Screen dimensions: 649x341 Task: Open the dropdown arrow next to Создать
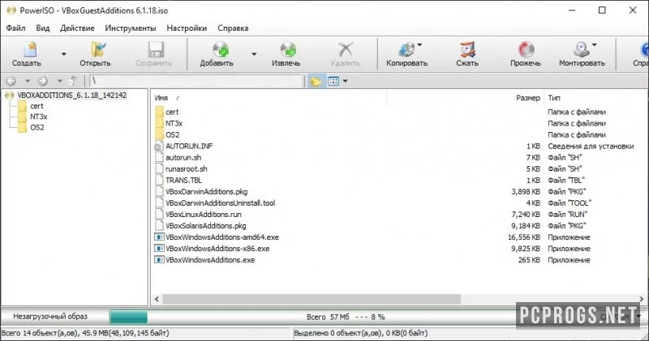(x=64, y=54)
